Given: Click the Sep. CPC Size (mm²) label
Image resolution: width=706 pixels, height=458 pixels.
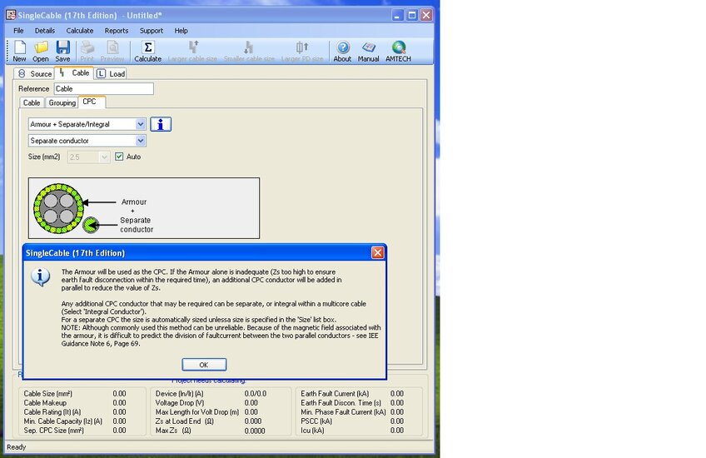Looking at the screenshot, I should click(x=54, y=431).
